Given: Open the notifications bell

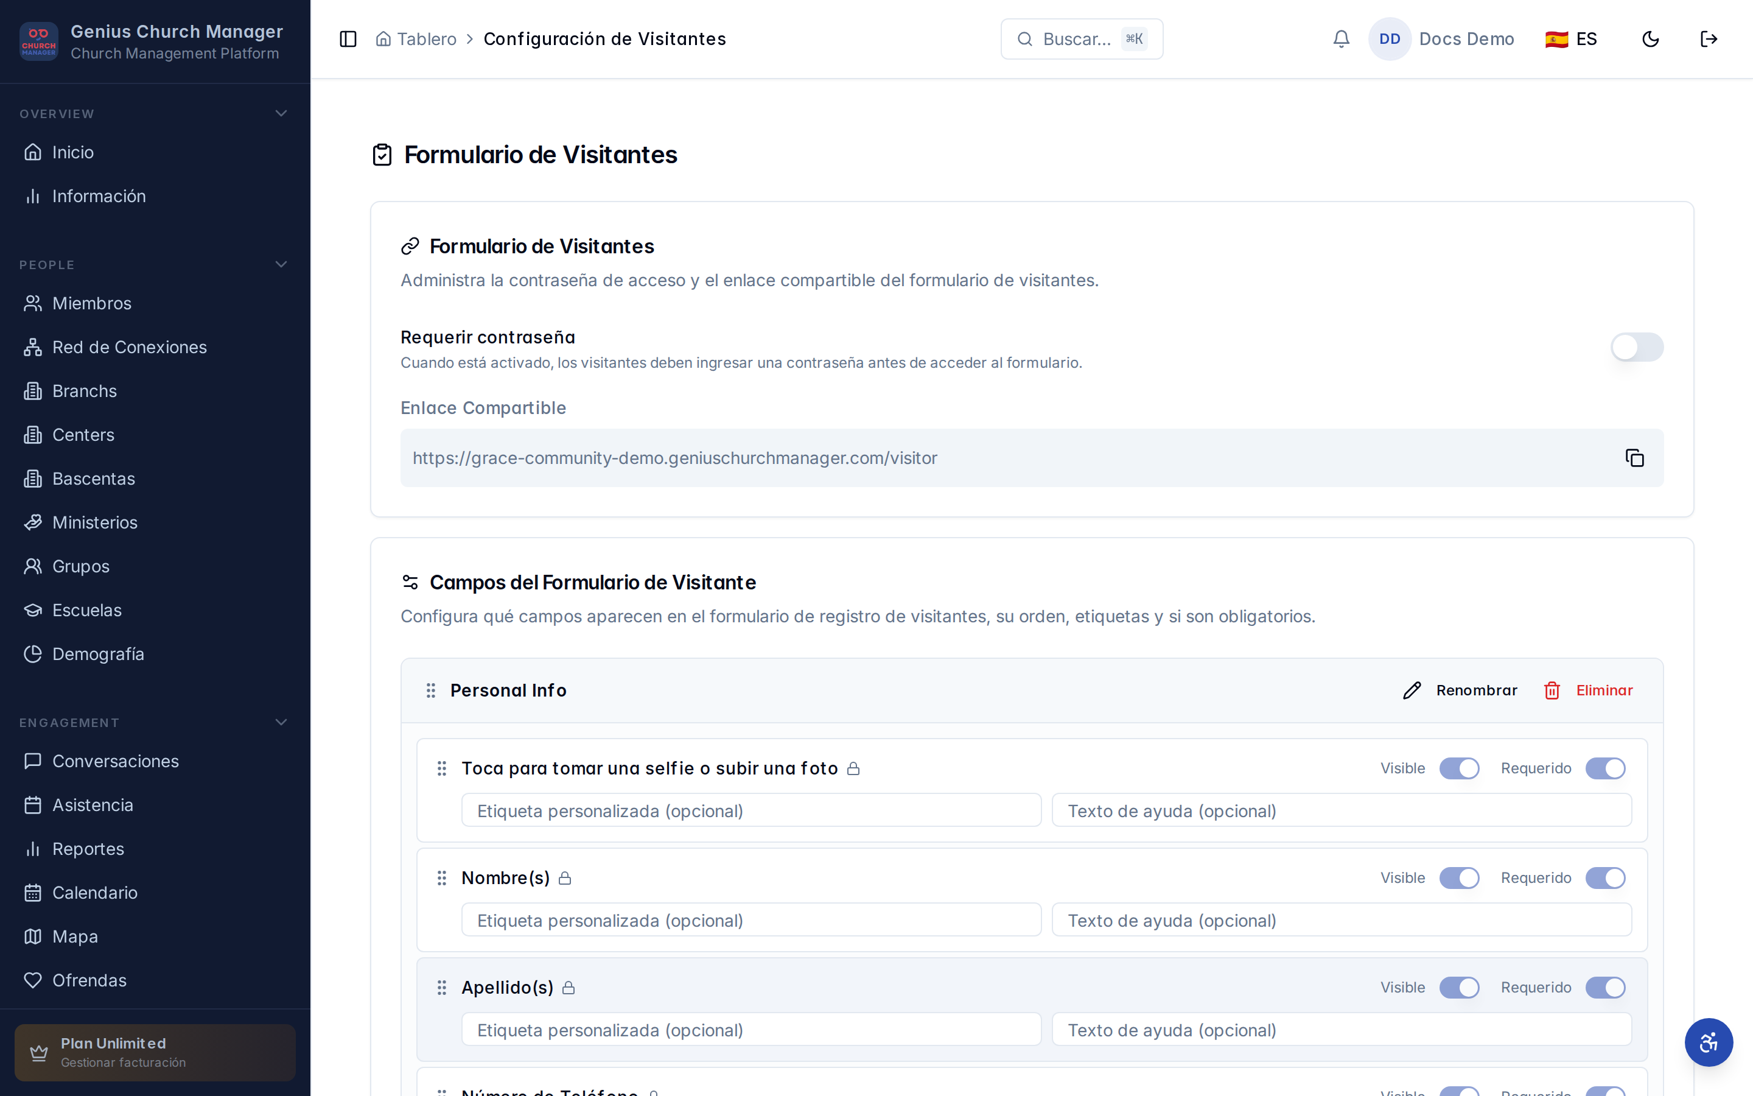Looking at the screenshot, I should pyautogui.click(x=1341, y=39).
